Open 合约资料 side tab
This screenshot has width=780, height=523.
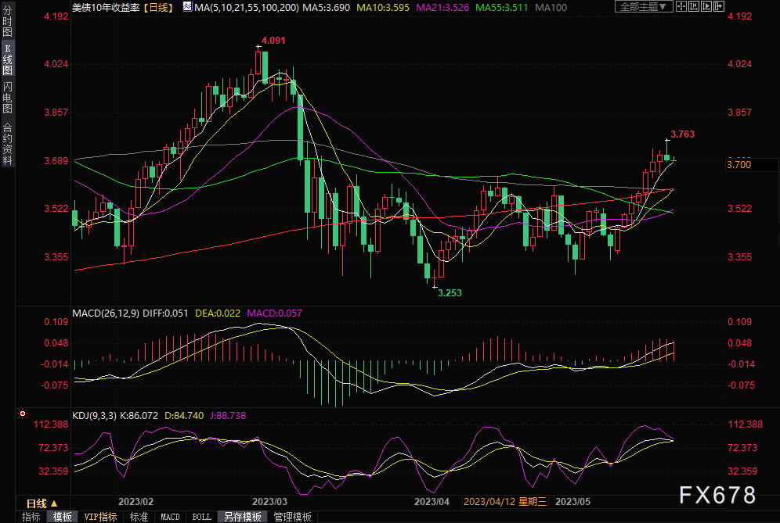coord(7,144)
